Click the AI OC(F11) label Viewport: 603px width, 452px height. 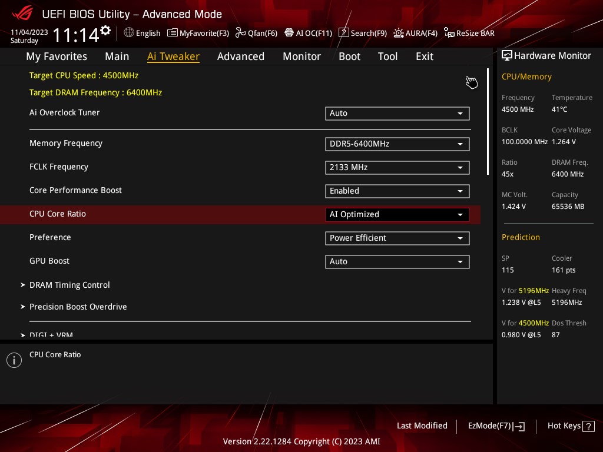[x=314, y=33]
